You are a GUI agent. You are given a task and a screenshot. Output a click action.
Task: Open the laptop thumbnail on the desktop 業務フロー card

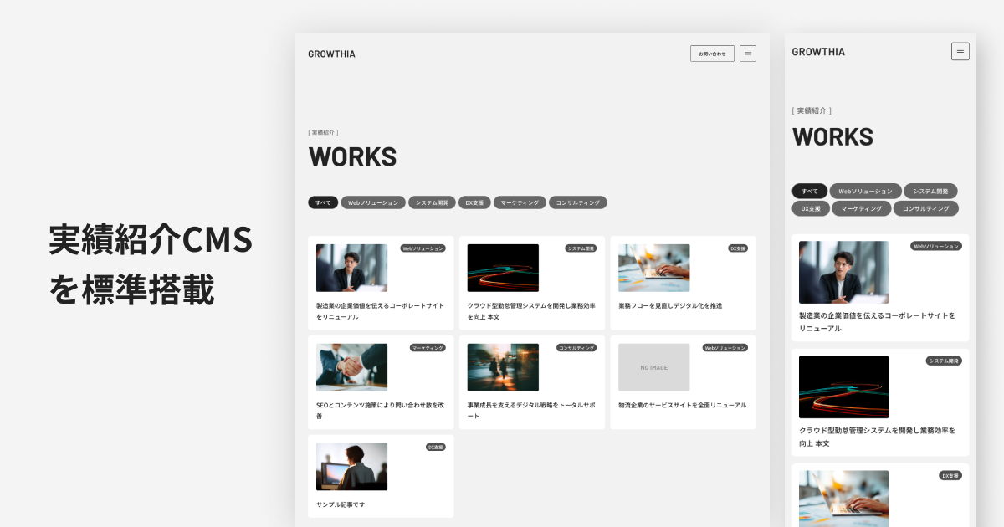coord(654,268)
